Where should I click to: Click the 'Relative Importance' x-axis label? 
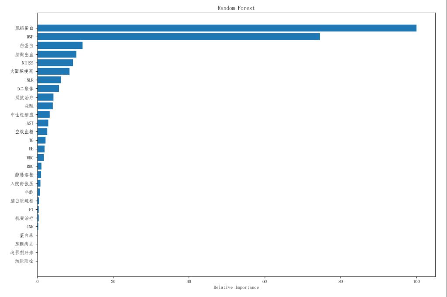[236, 287]
